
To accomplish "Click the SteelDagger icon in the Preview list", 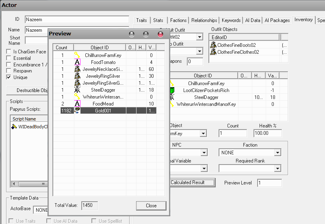I will [77, 90].
